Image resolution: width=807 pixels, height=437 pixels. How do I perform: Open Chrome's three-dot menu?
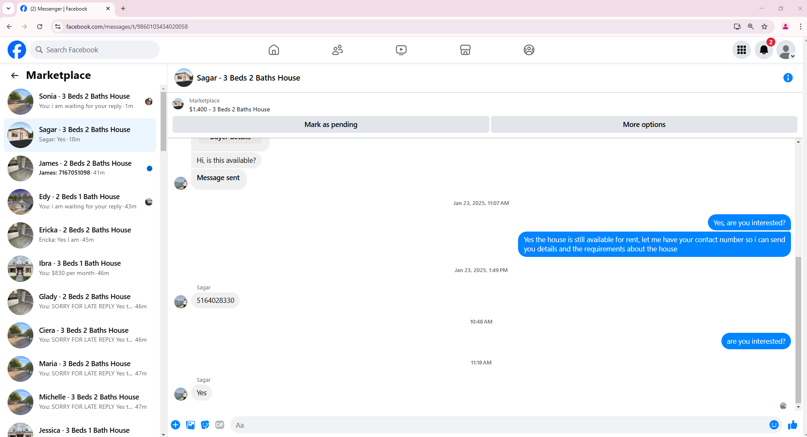(x=800, y=27)
